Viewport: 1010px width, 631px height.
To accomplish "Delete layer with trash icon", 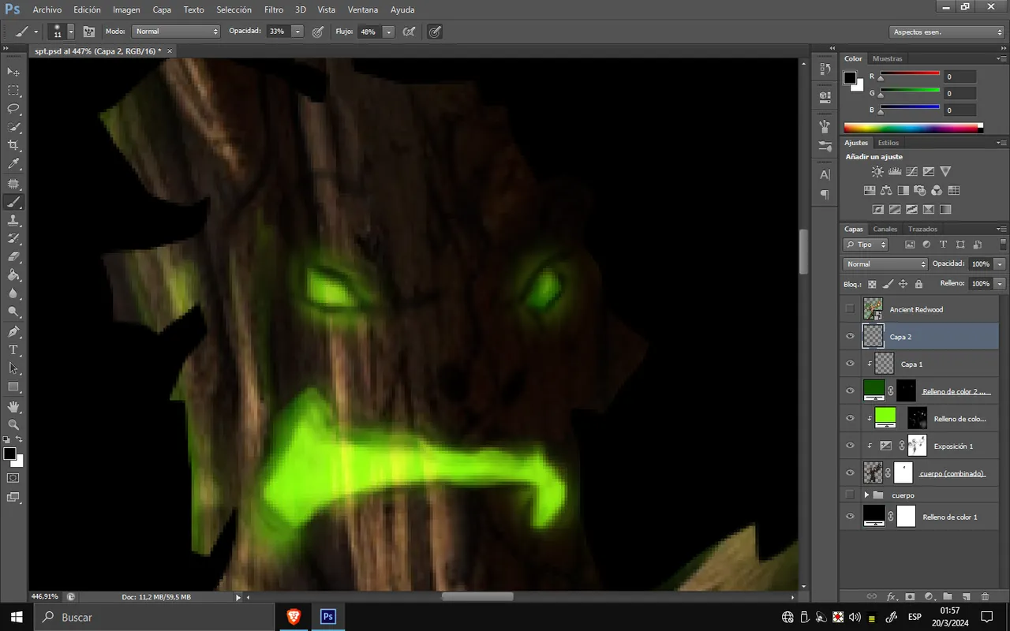I will tap(986, 597).
